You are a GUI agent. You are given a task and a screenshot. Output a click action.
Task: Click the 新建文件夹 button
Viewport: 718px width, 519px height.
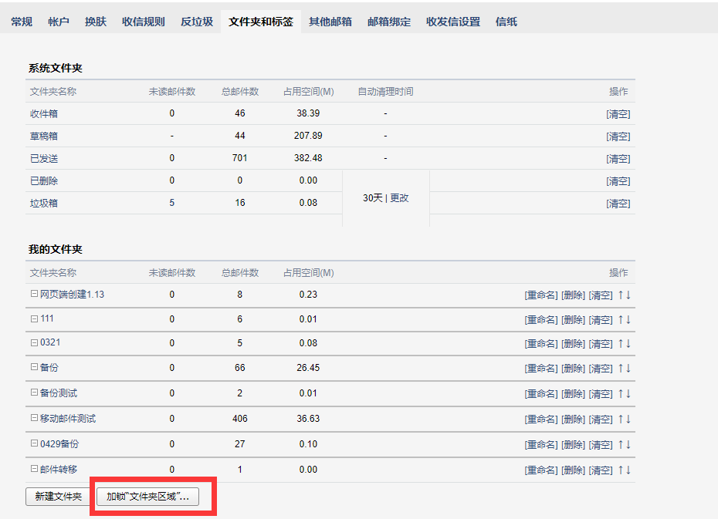pos(58,497)
